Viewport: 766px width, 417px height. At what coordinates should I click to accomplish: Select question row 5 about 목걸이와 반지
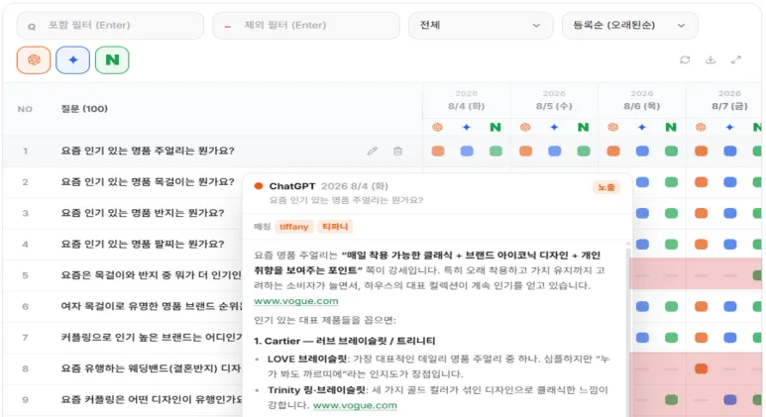coord(151,275)
